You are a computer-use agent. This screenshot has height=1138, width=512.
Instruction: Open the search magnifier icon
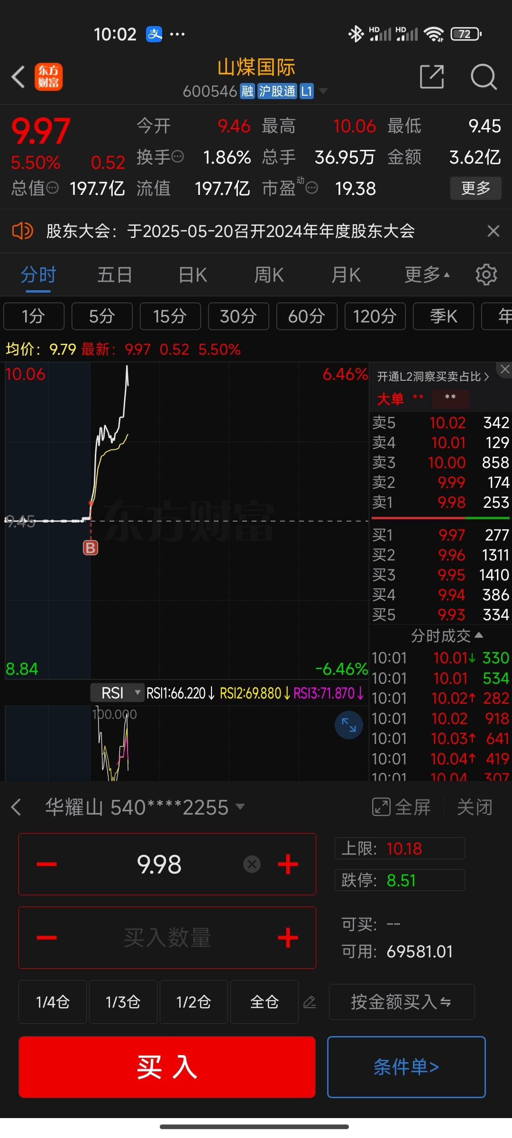(484, 77)
